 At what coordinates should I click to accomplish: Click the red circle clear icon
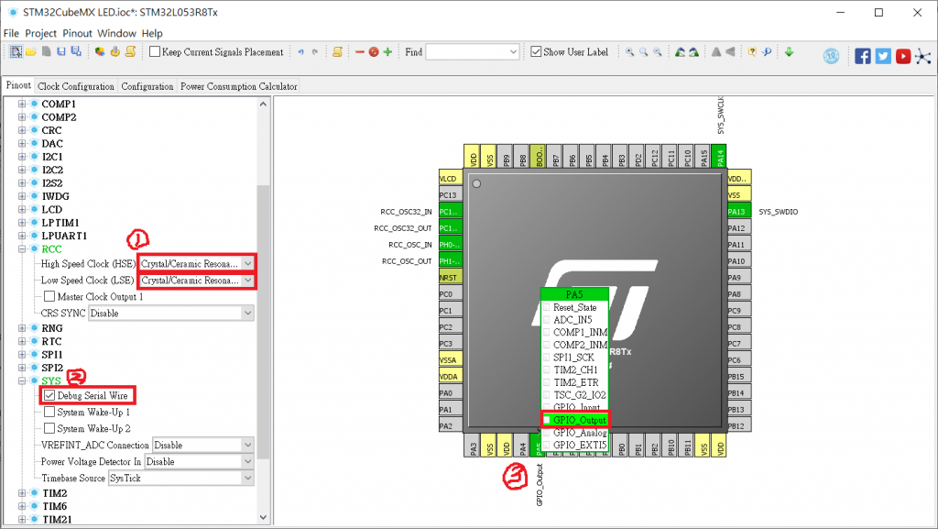(374, 52)
